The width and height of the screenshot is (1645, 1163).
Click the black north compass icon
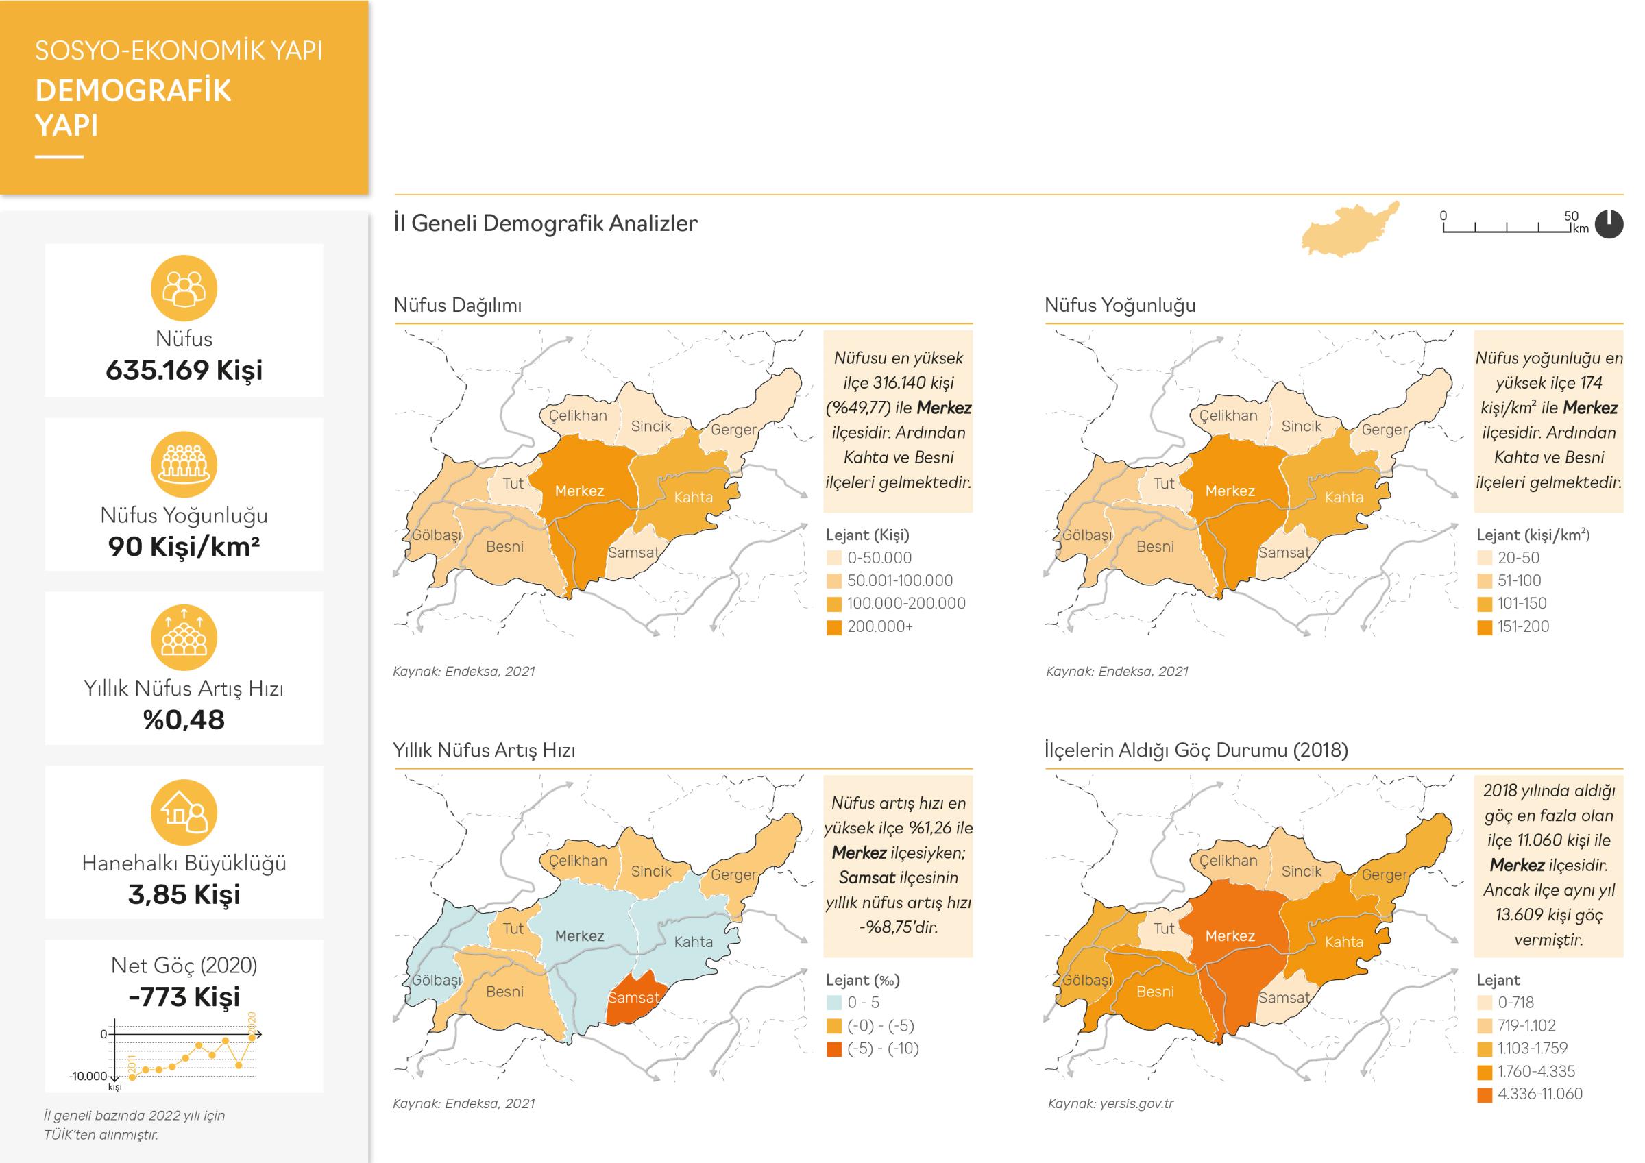pyautogui.click(x=1609, y=224)
